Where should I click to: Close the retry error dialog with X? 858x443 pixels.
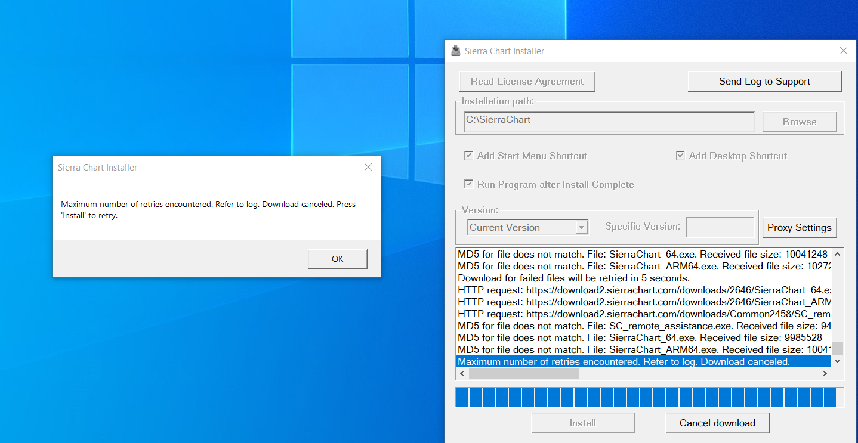368,168
